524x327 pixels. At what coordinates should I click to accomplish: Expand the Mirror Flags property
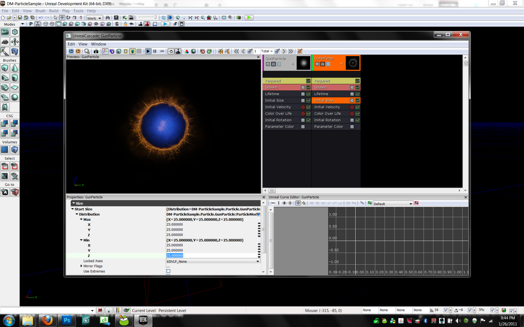click(x=81, y=266)
